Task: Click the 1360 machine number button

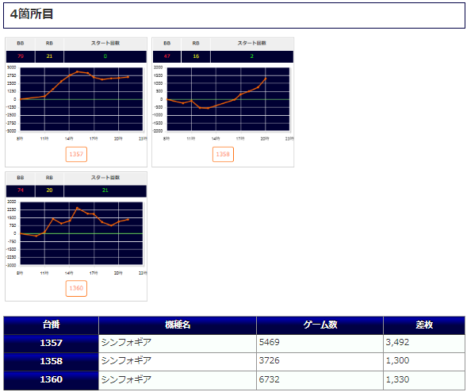Action: pyautogui.click(x=76, y=288)
